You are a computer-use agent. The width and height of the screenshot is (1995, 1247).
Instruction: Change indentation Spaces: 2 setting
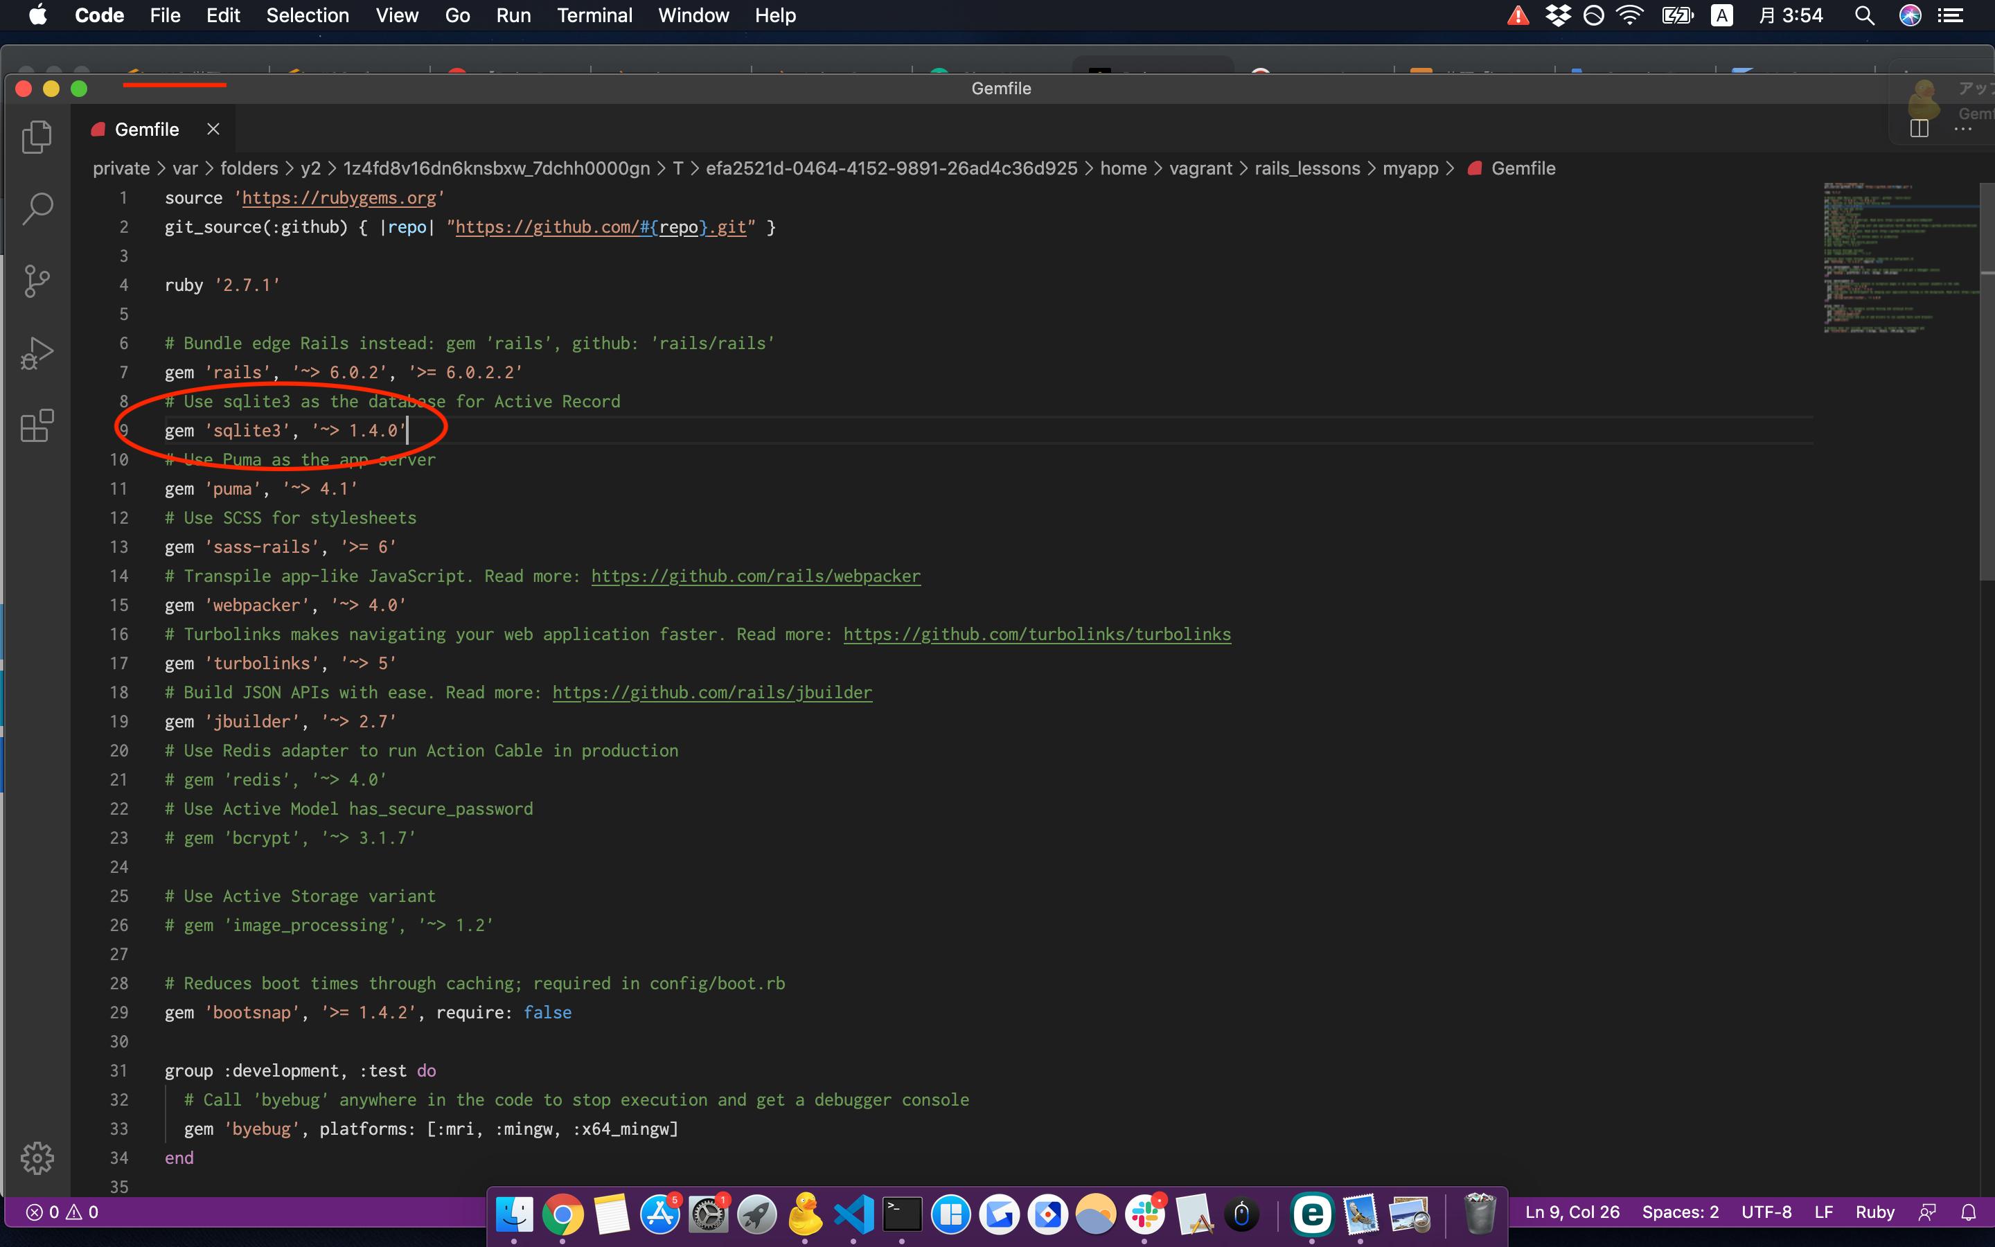[x=1680, y=1212]
